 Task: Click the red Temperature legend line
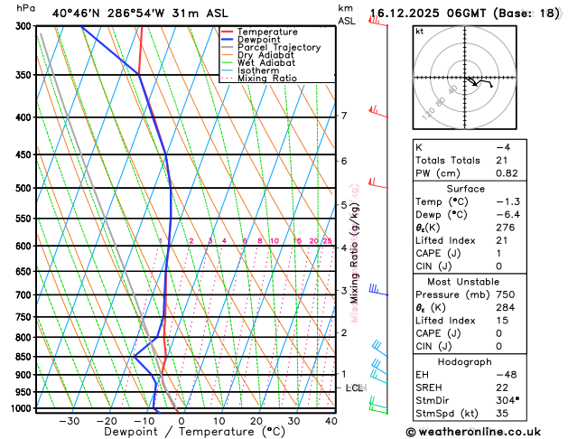click(228, 32)
